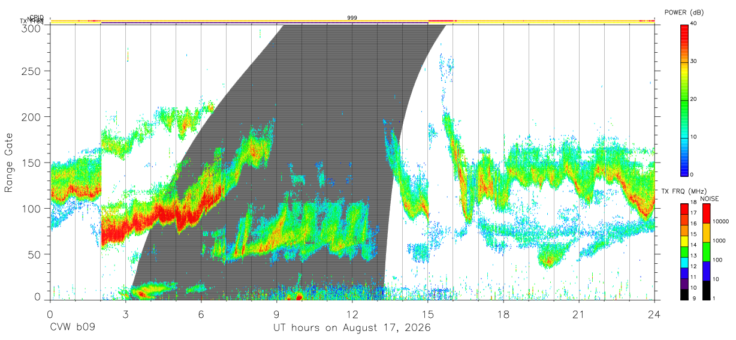
Task: Click the "NOISE" legend title
Action: pyautogui.click(x=711, y=198)
